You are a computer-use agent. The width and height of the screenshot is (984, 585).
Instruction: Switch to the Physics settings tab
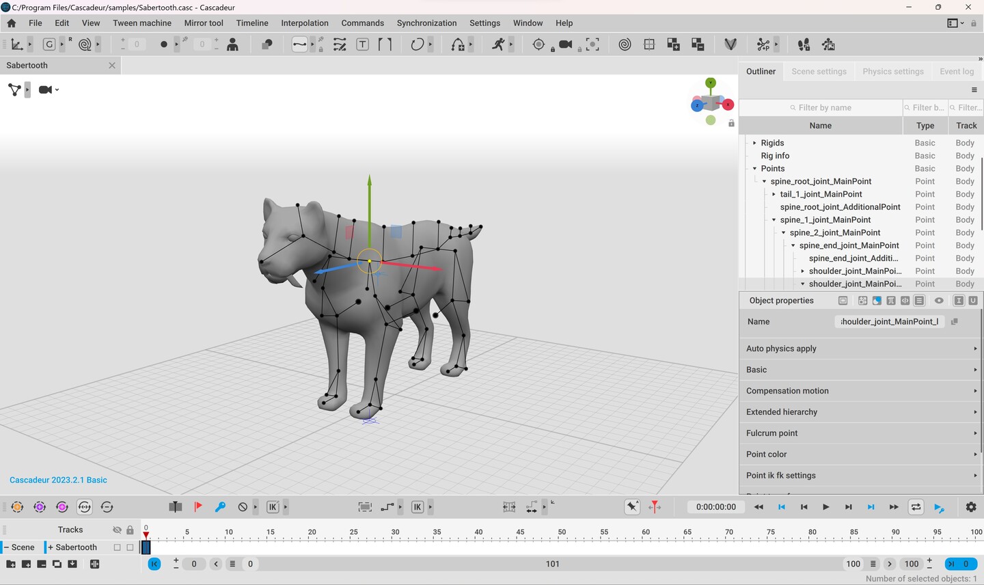892,71
